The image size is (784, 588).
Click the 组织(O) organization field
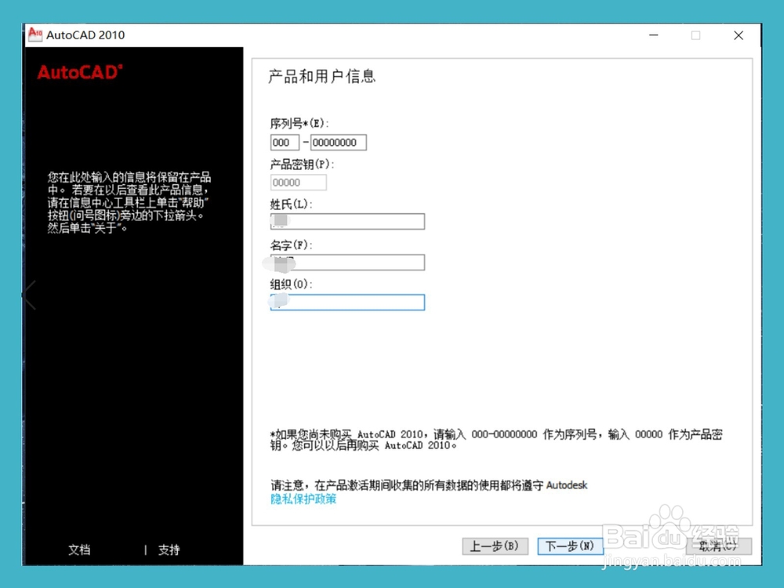(347, 303)
